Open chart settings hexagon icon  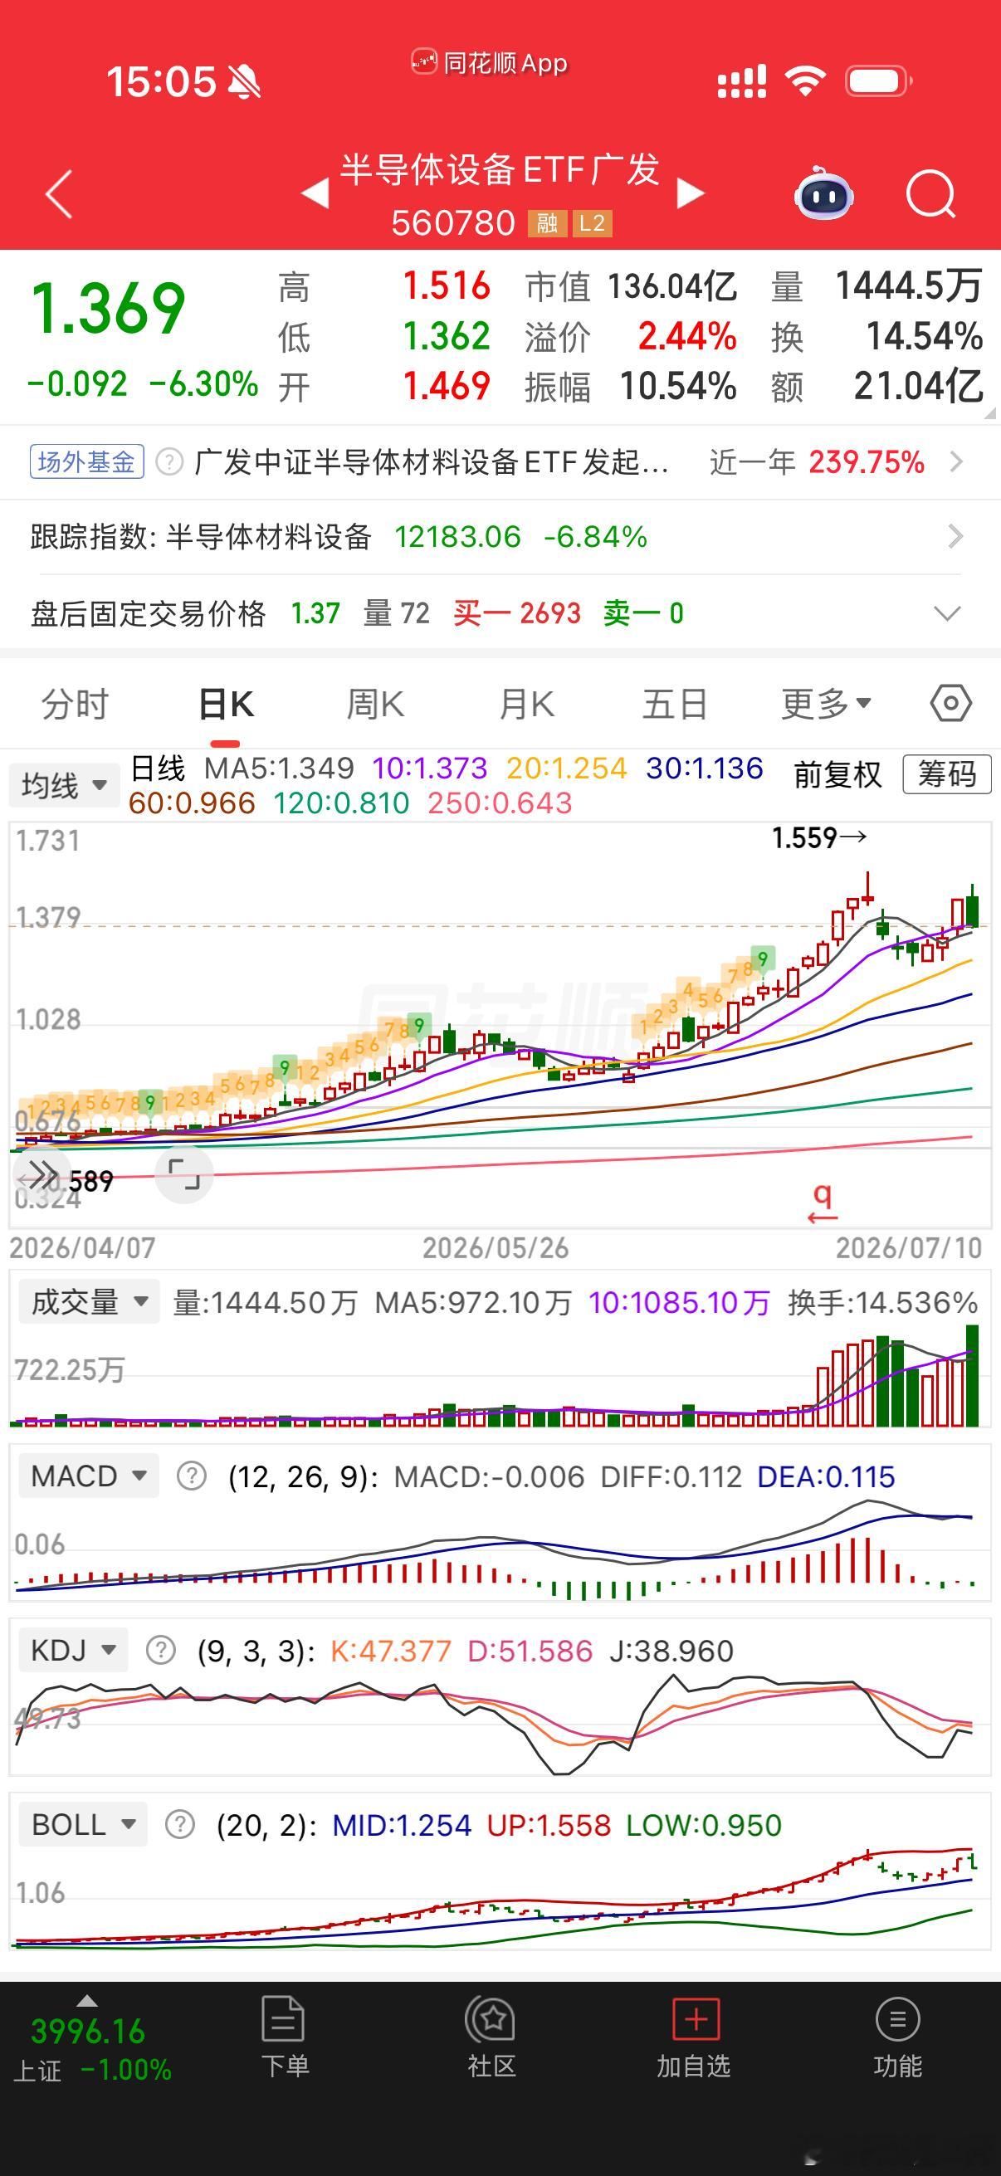[x=951, y=703]
